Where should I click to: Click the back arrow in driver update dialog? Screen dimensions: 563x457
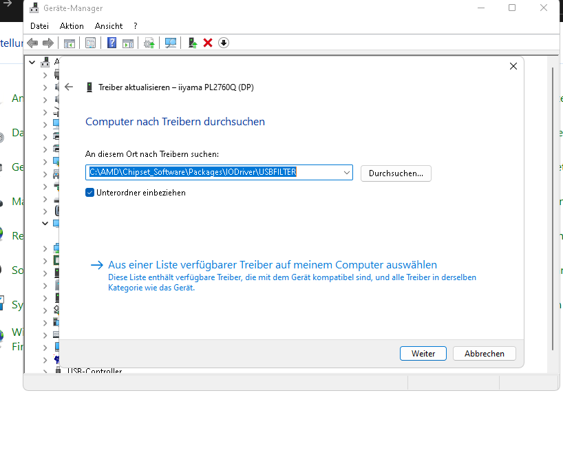point(69,87)
